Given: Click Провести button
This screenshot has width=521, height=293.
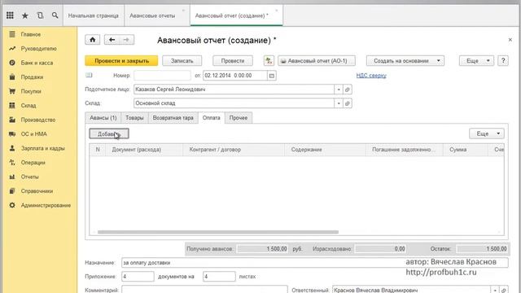Looking at the screenshot, I should click(x=233, y=61).
